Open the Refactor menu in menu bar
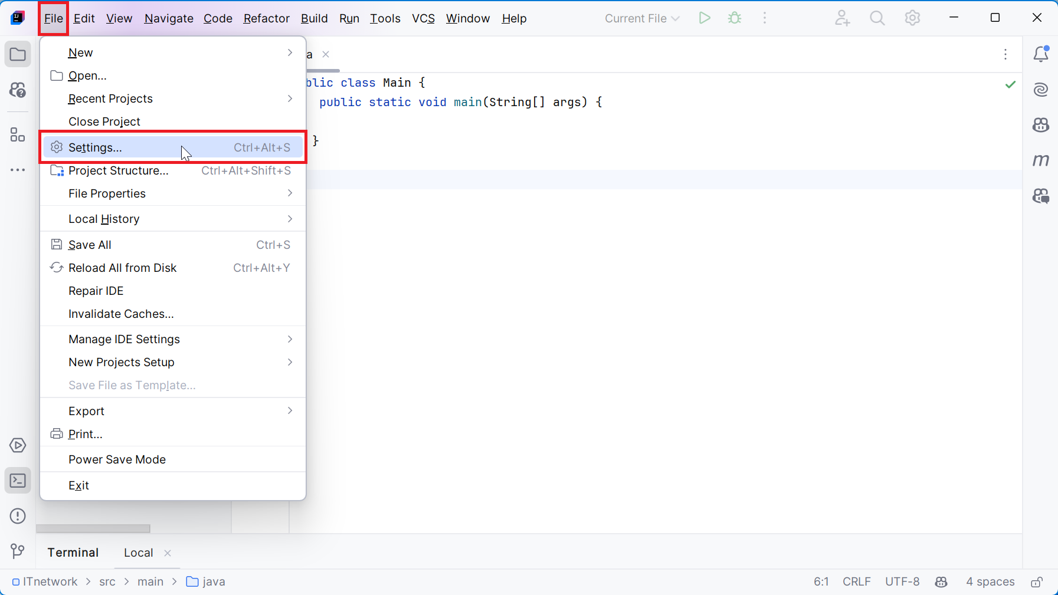1058x595 pixels. [266, 18]
